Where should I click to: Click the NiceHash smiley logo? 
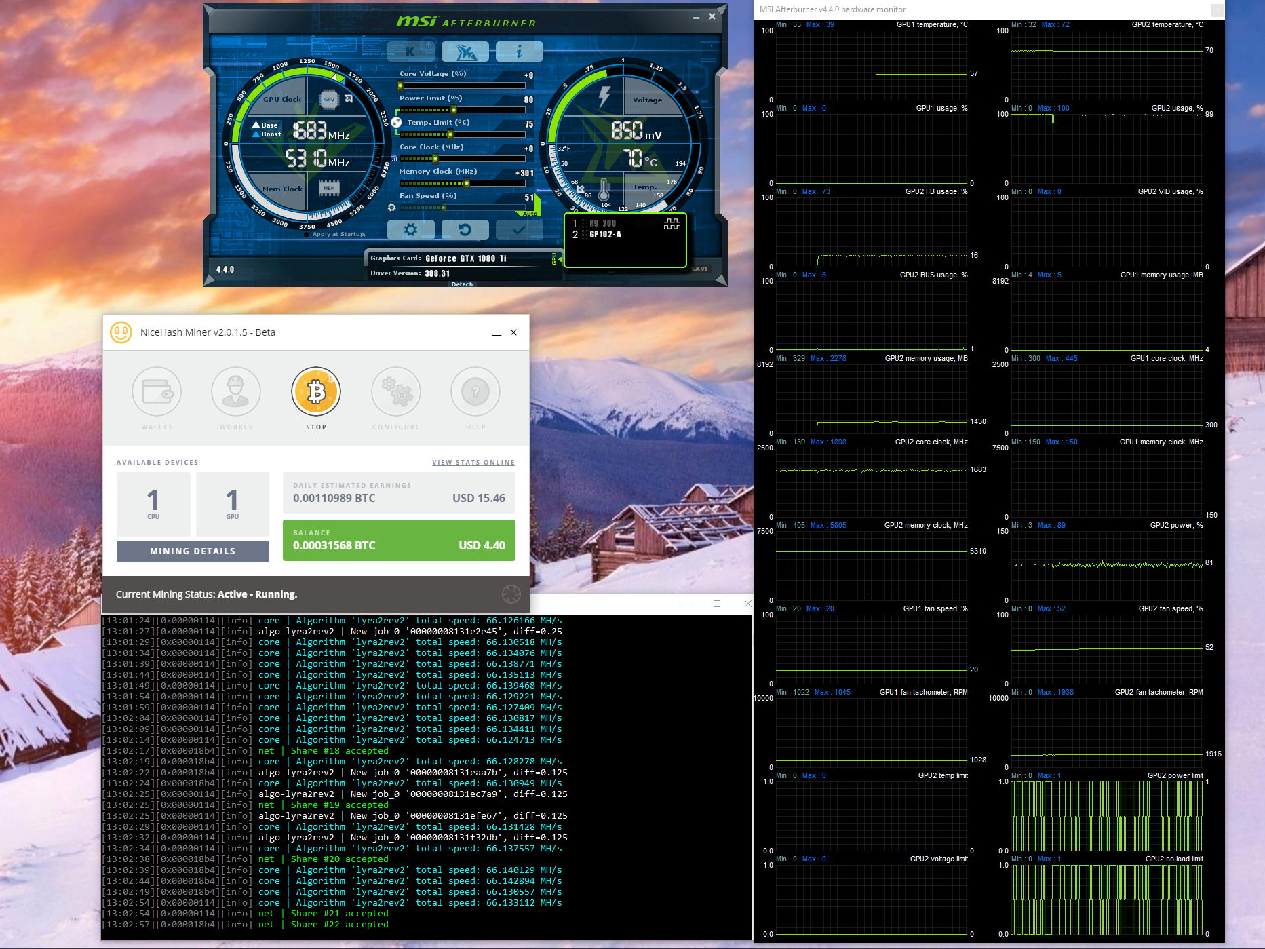[121, 332]
